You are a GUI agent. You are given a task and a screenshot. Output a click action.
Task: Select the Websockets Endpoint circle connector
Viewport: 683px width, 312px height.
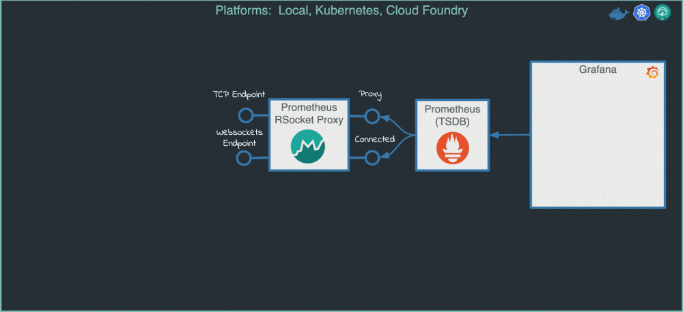click(x=244, y=158)
